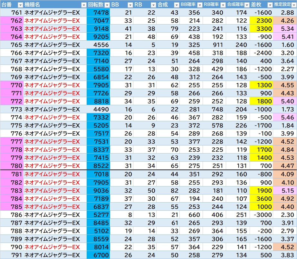The image size is (297, 259).
Task: Select yellow 差枚 cell 3600
Action: (261, 198)
